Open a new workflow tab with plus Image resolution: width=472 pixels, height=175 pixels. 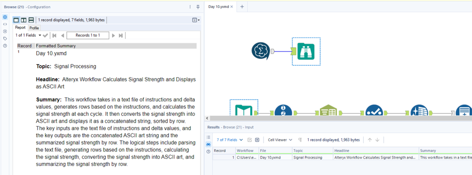pos(242,7)
